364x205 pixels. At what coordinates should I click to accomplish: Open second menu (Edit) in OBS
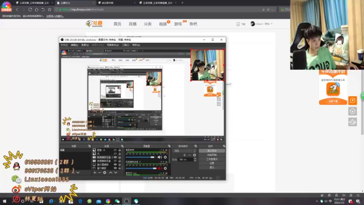click(x=74, y=45)
